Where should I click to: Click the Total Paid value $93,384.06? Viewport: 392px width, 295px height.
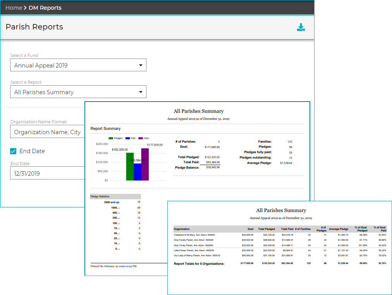click(213, 162)
